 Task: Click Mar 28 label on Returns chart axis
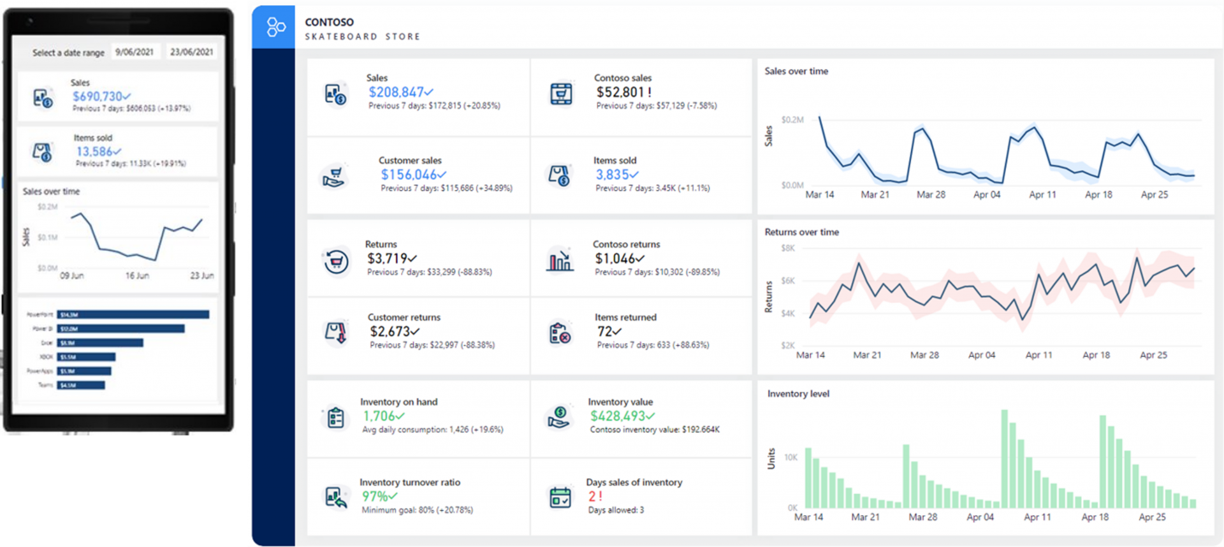pos(924,355)
